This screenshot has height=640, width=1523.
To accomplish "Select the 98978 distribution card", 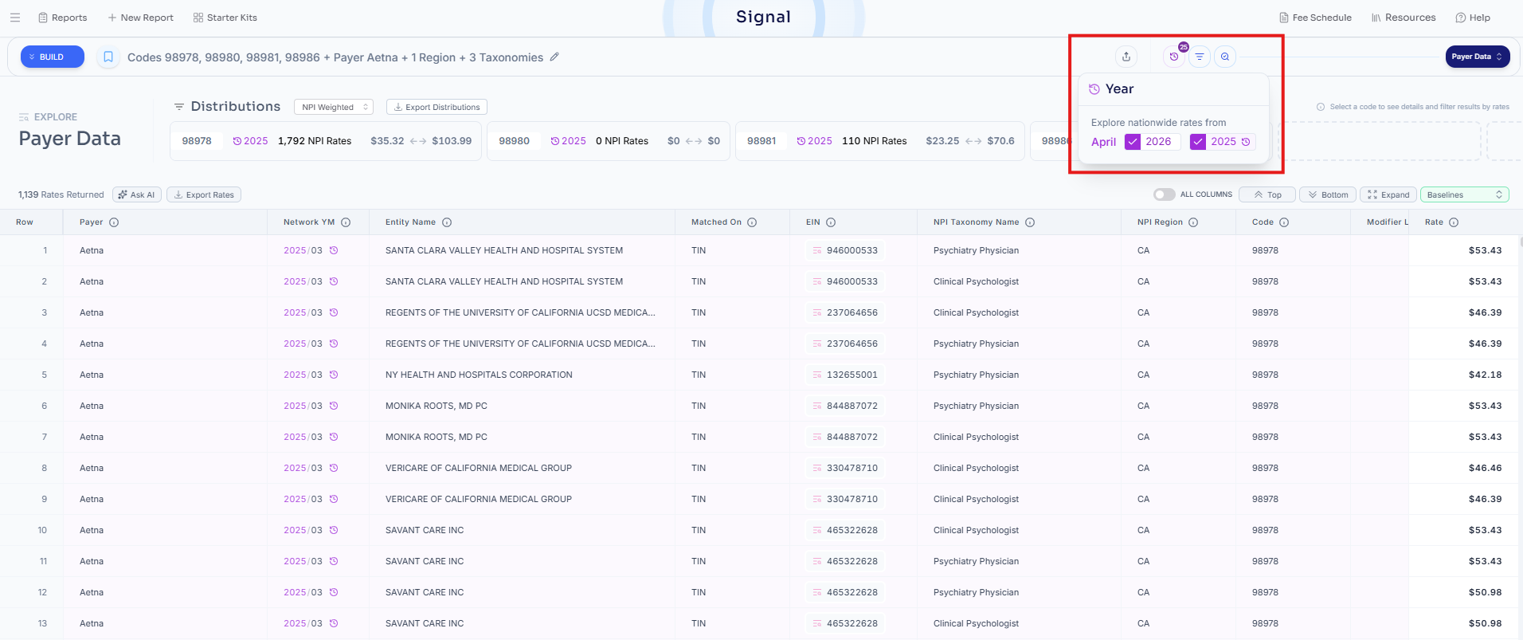I will [326, 141].
